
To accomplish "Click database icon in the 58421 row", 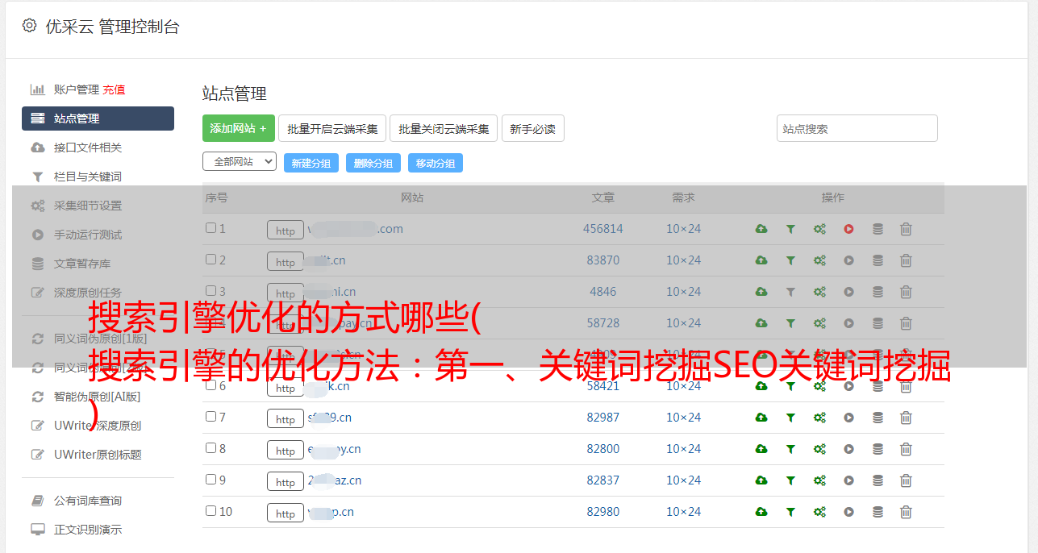I will tap(878, 386).
